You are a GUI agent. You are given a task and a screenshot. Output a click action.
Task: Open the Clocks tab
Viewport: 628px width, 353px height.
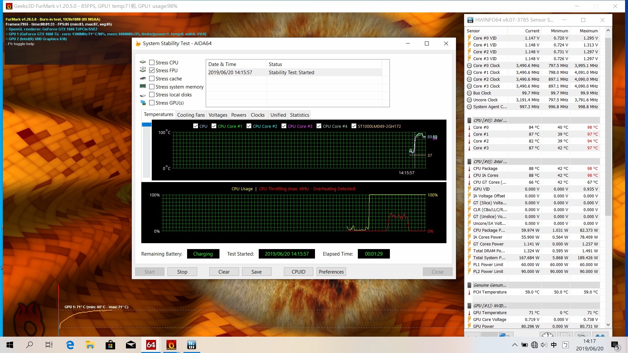(258, 115)
